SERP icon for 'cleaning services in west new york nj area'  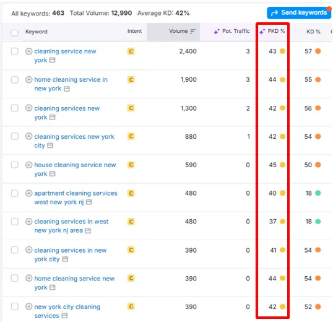point(88,231)
